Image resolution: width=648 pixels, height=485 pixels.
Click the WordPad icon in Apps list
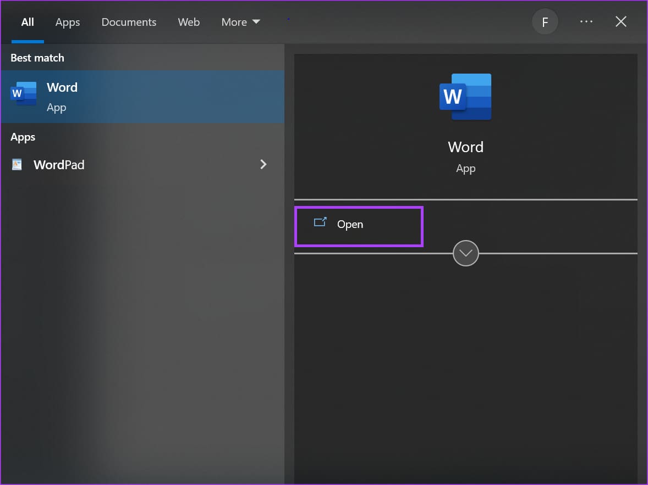click(x=17, y=165)
